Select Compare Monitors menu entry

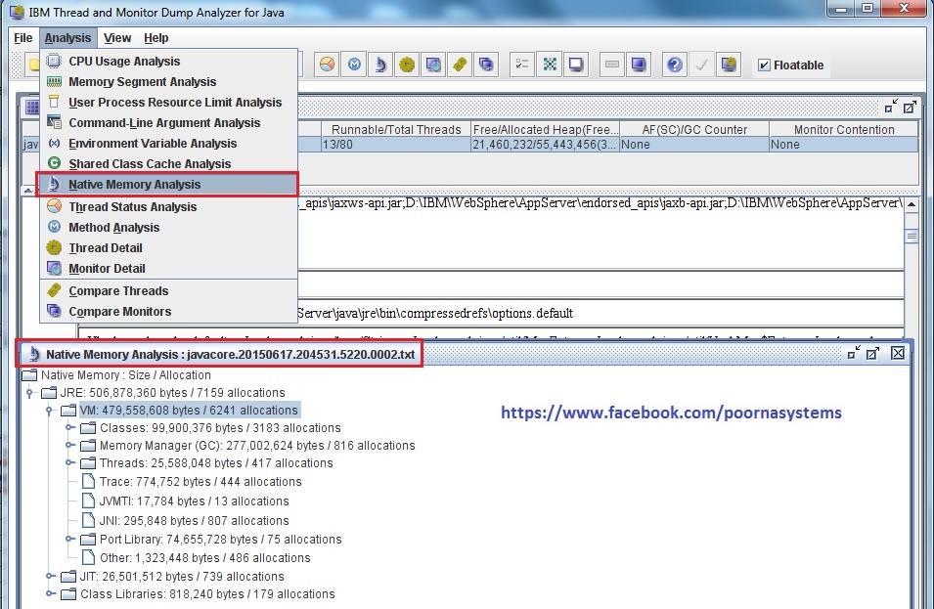pos(168,312)
